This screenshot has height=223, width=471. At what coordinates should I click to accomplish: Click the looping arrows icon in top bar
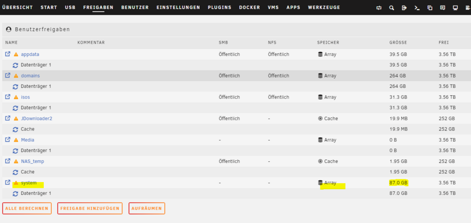coord(379,8)
